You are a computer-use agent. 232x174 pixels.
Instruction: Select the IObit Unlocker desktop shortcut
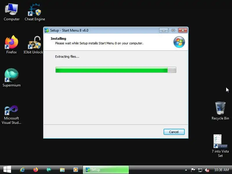(x=33, y=45)
